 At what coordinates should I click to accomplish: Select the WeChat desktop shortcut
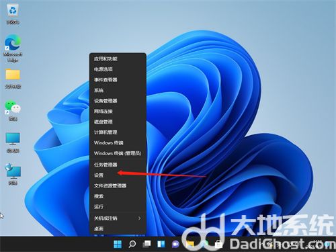pyautogui.click(x=13, y=111)
